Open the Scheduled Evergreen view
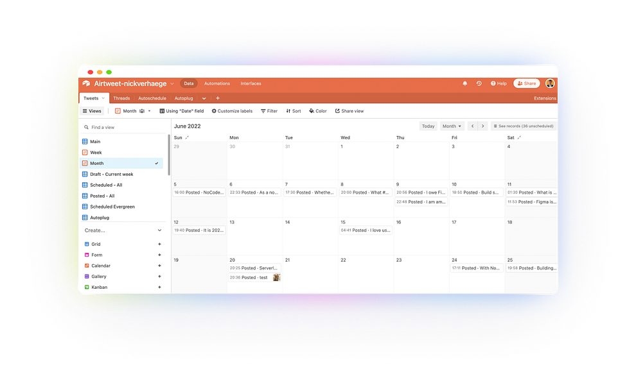636x385 pixels. point(122,207)
